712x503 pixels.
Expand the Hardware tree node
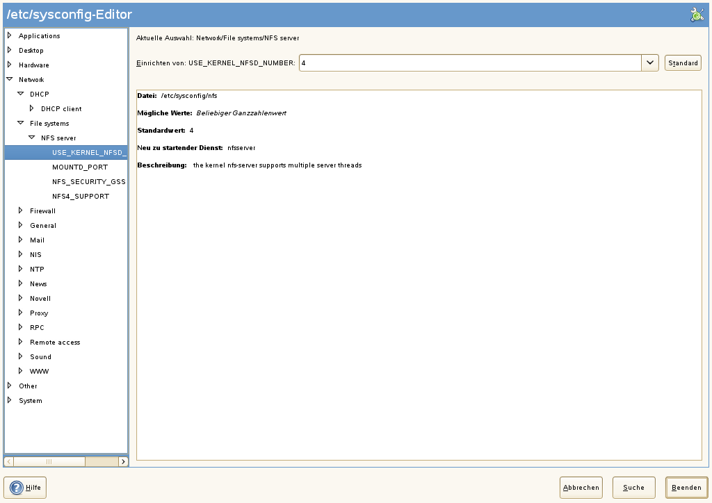tap(10, 65)
